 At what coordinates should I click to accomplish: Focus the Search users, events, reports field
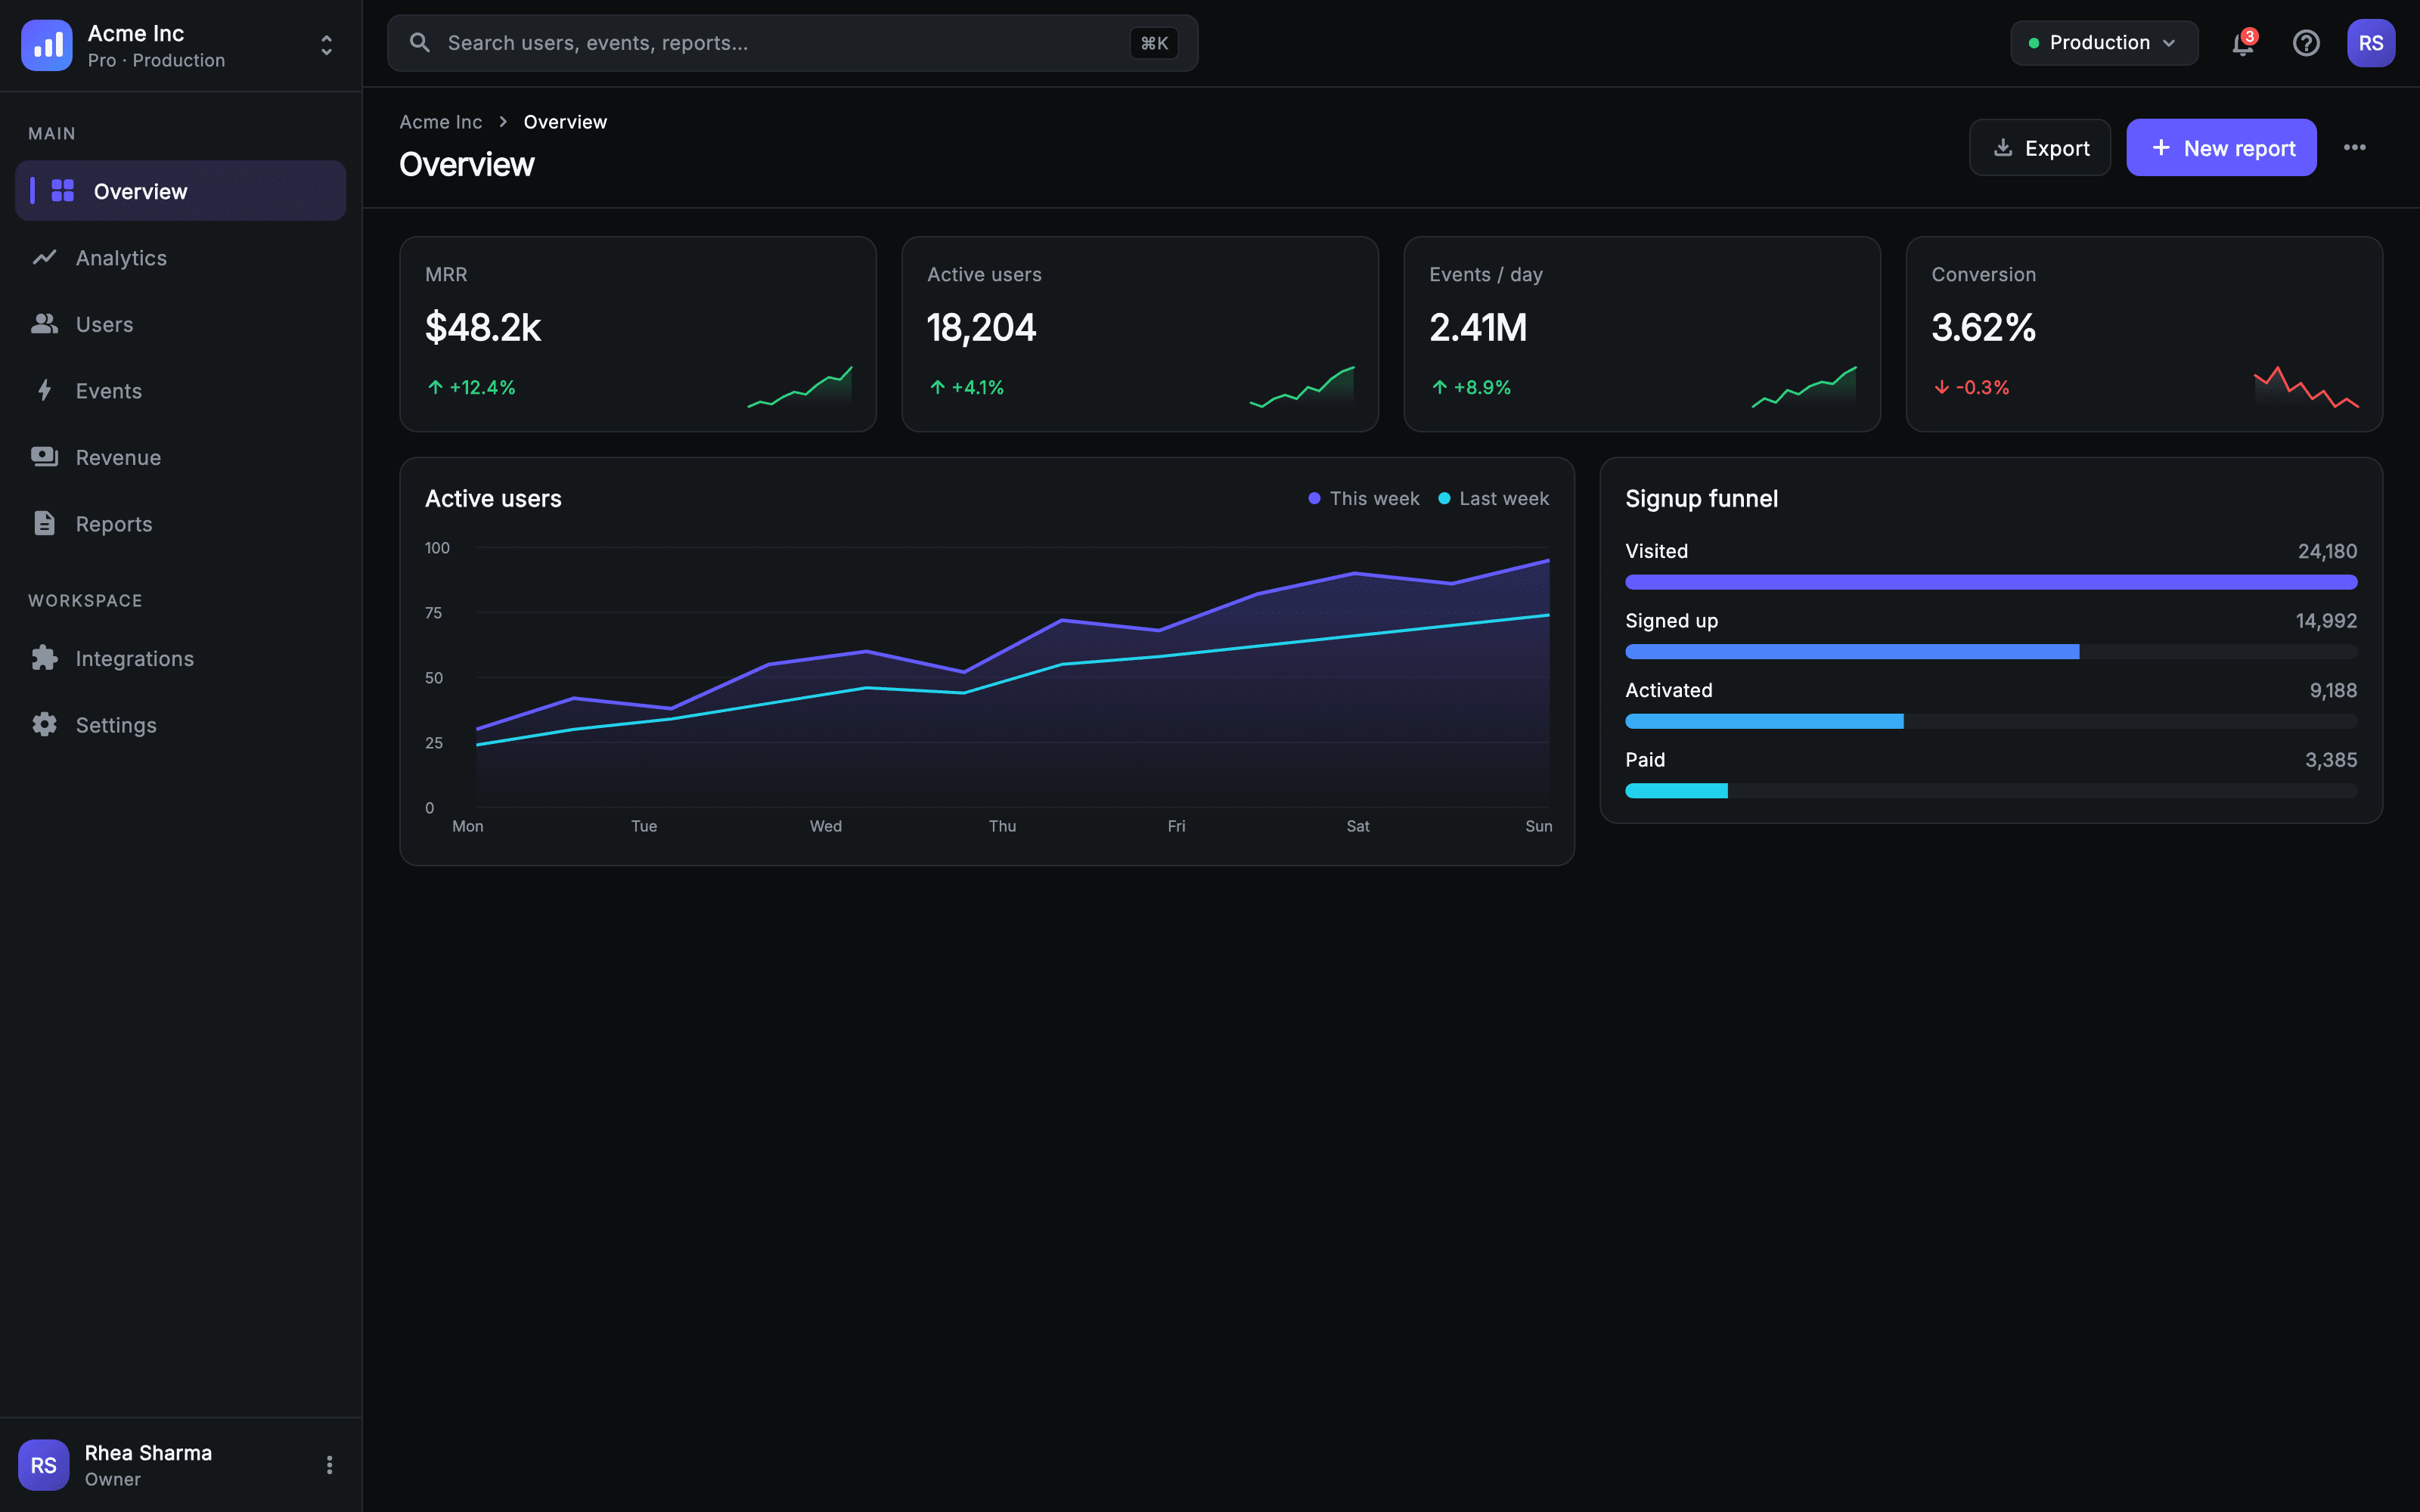pyautogui.click(x=792, y=43)
